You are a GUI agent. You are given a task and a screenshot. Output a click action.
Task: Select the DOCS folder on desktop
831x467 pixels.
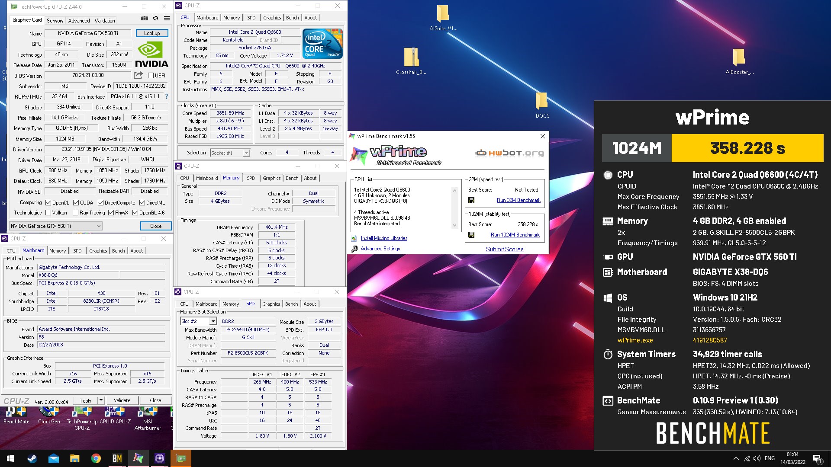coord(542,105)
